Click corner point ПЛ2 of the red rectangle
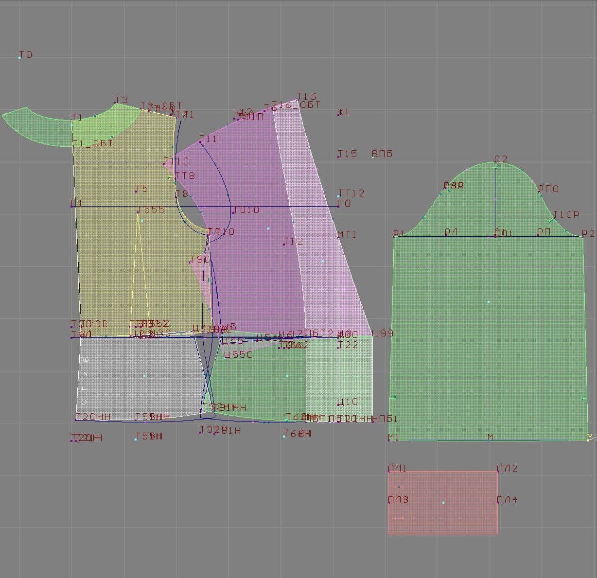597x578 pixels. (497, 471)
